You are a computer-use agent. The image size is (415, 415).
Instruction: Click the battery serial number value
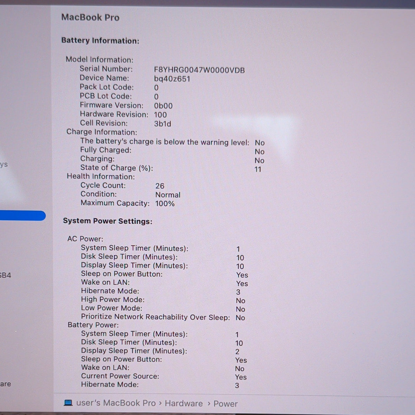[x=199, y=70]
